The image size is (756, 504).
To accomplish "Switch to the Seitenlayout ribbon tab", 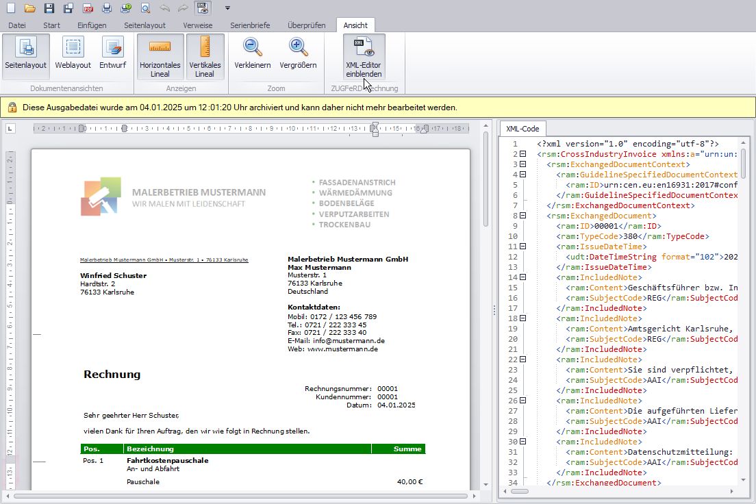I will pyautogui.click(x=144, y=25).
